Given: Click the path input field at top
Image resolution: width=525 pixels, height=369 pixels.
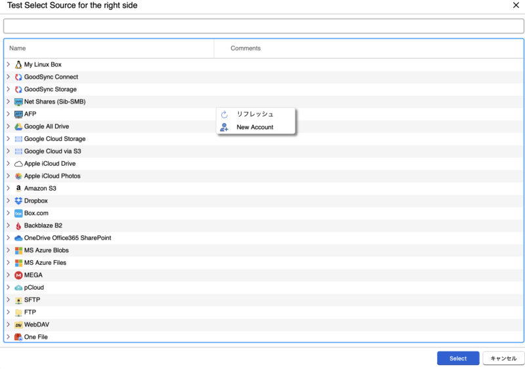Looking at the screenshot, I should tap(262, 26).
